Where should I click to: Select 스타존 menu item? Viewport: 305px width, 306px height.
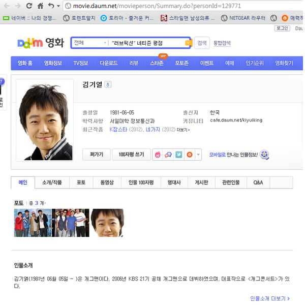click(157, 63)
